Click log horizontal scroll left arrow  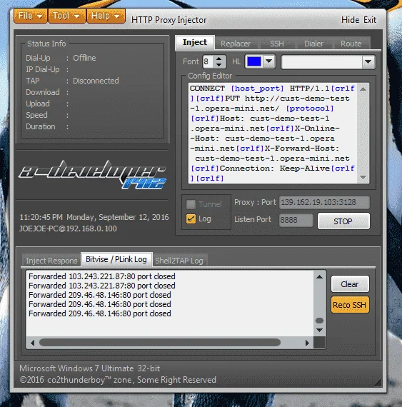click(32, 343)
